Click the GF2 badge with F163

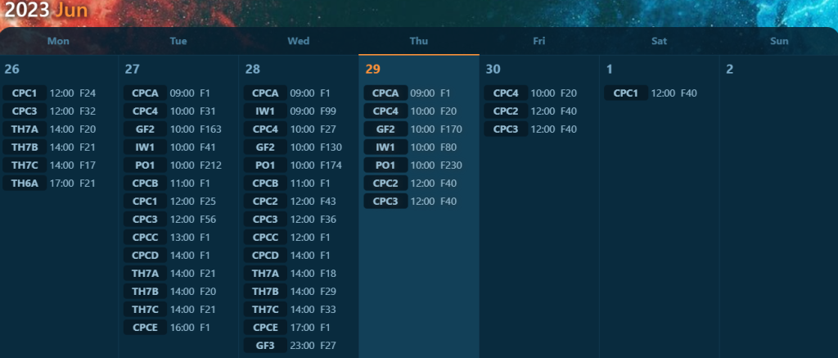click(x=145, y=129)
